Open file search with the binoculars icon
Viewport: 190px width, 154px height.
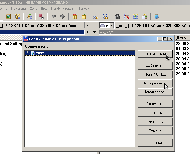(117, 16)
